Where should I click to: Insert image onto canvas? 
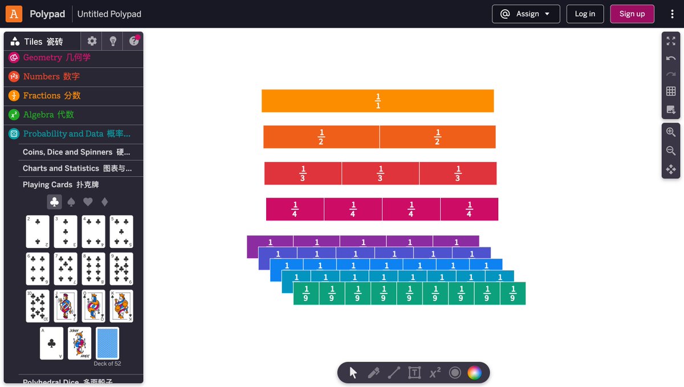[671, 109]
